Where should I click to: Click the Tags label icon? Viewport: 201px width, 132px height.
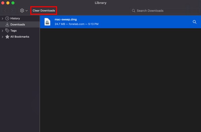coord(7,30)
